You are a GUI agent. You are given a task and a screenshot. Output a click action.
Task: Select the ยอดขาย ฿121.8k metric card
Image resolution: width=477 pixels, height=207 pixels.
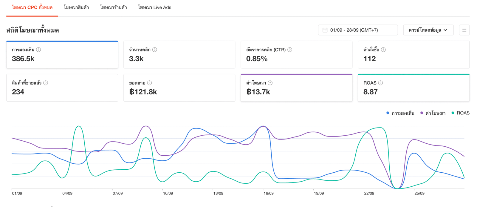pyautogui.click(x=179, y=88)
